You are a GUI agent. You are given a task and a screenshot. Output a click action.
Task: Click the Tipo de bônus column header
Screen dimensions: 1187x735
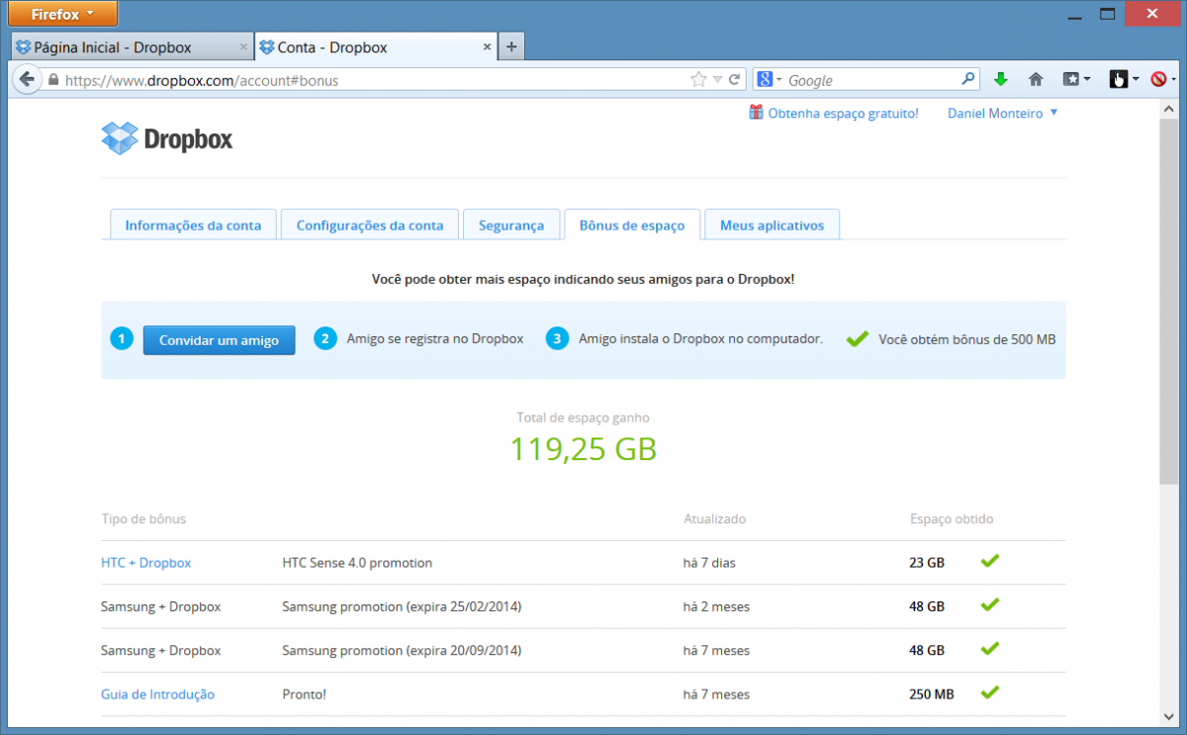pyautogui.click(x=143, y=519)
